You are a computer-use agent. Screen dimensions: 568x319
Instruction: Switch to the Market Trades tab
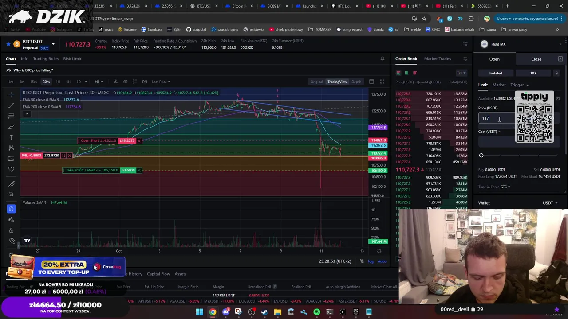point(437,58)
